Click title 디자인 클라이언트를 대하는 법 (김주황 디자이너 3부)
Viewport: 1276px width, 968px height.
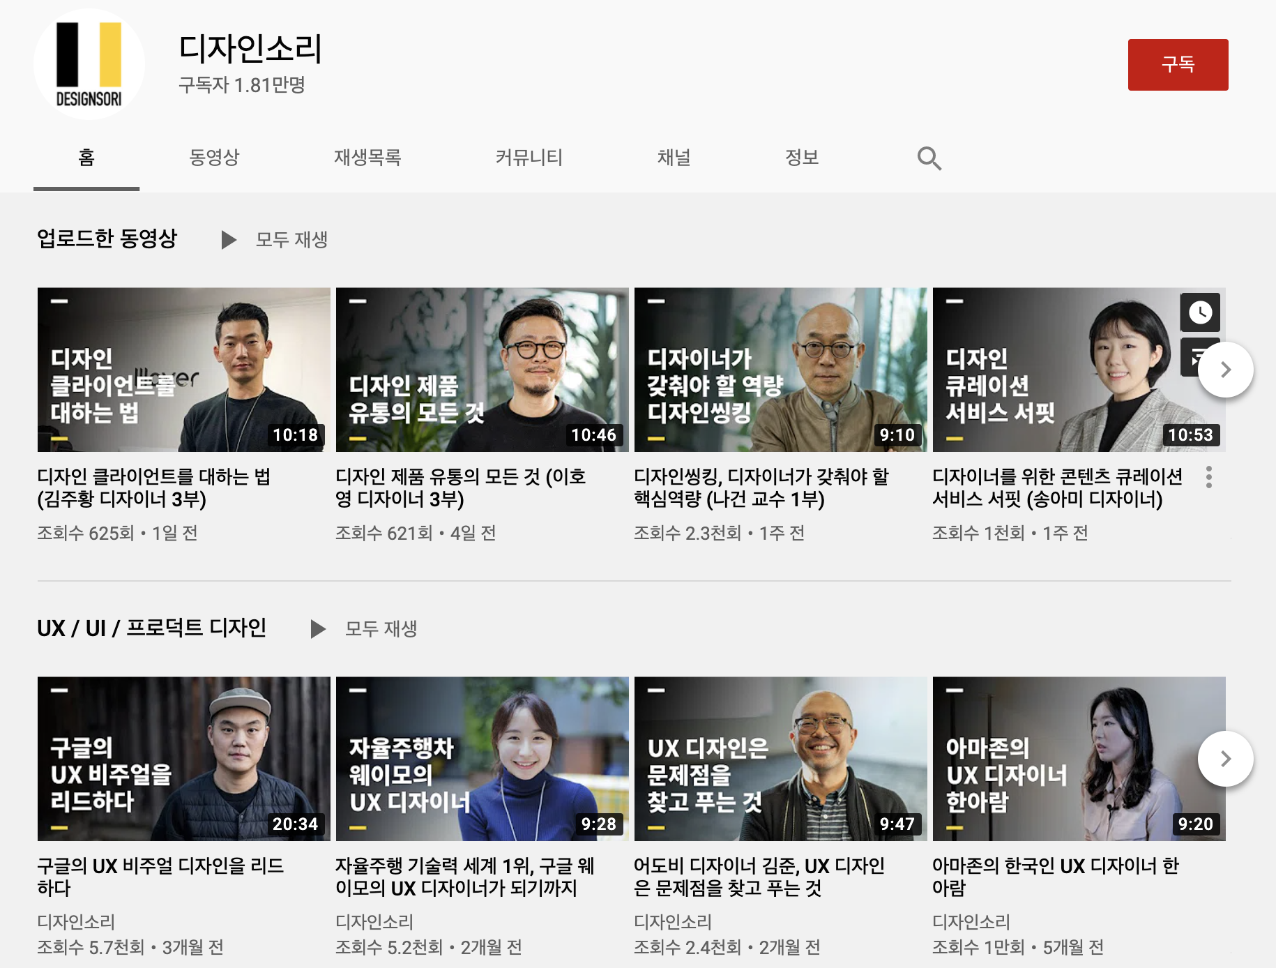click(x=154, y=488)
